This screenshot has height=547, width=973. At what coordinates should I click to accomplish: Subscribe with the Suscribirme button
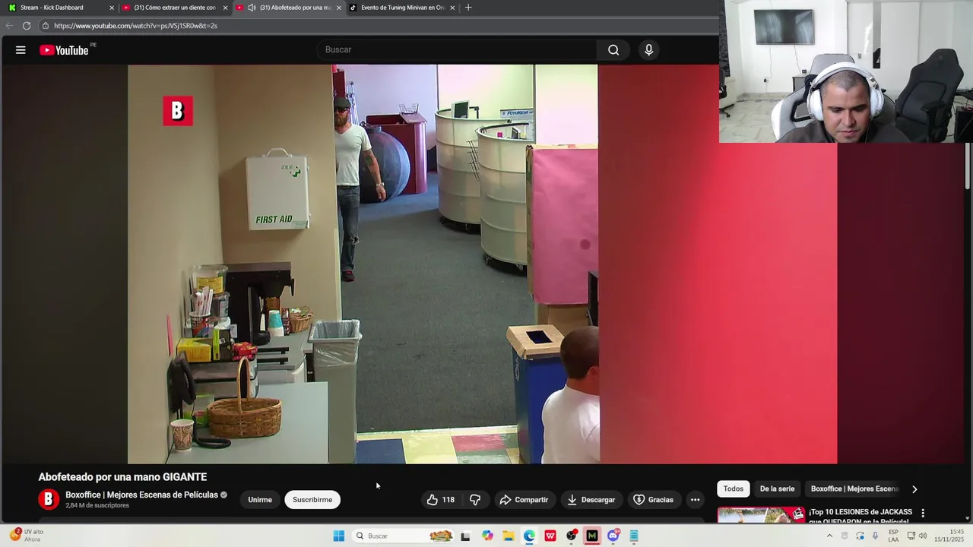pos(312,500)
